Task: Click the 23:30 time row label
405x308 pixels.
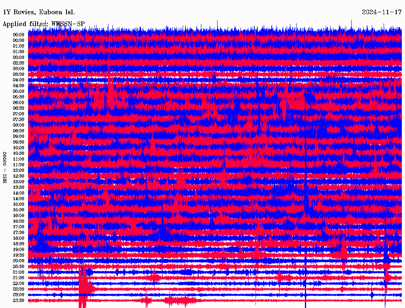Action: click(19, 300)
